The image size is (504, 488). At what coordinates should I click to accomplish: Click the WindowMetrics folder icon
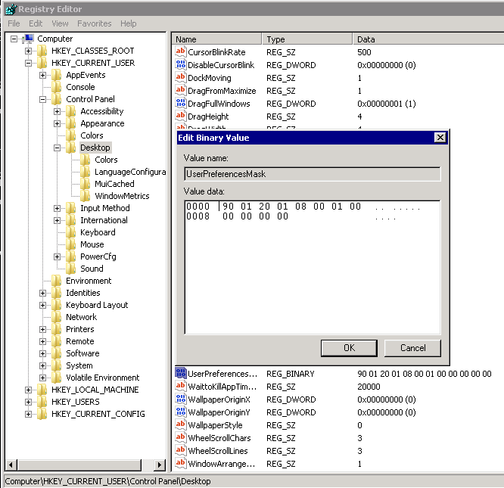pyautogui.click(x=86, y=196)
